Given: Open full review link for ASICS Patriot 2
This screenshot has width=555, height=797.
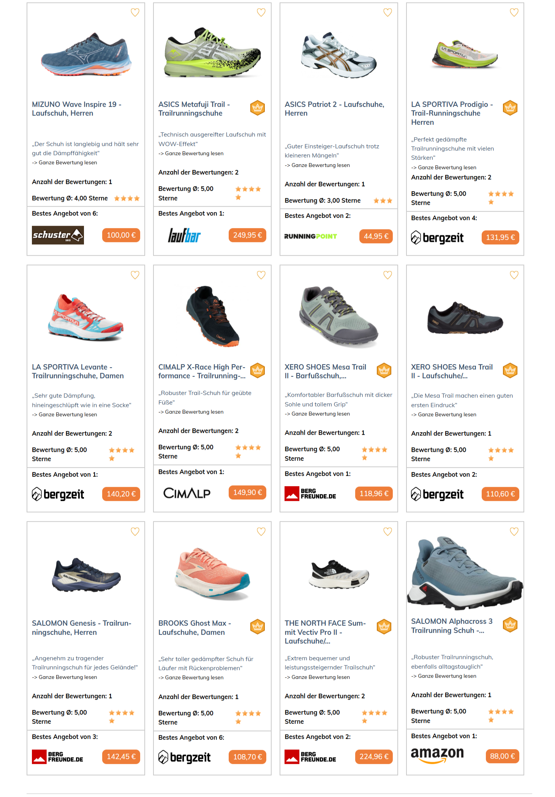Looking at the screenshot, I should tap(317, 165).
